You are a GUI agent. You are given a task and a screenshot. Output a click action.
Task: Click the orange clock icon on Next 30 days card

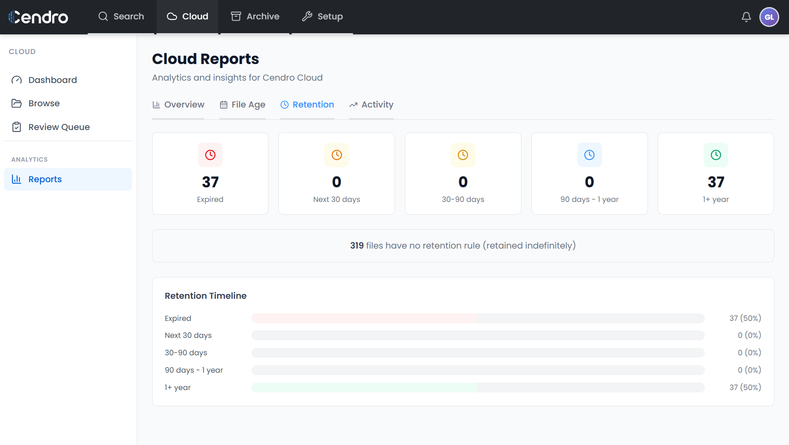click(x=337, y=155)
